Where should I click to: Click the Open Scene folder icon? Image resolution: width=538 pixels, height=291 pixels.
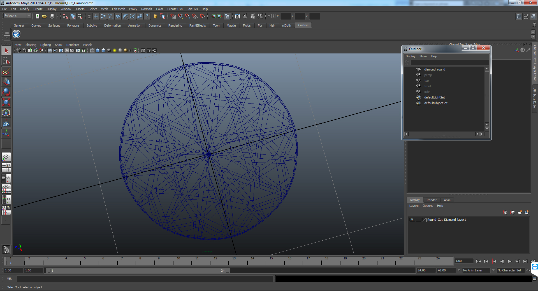[44, 16]
